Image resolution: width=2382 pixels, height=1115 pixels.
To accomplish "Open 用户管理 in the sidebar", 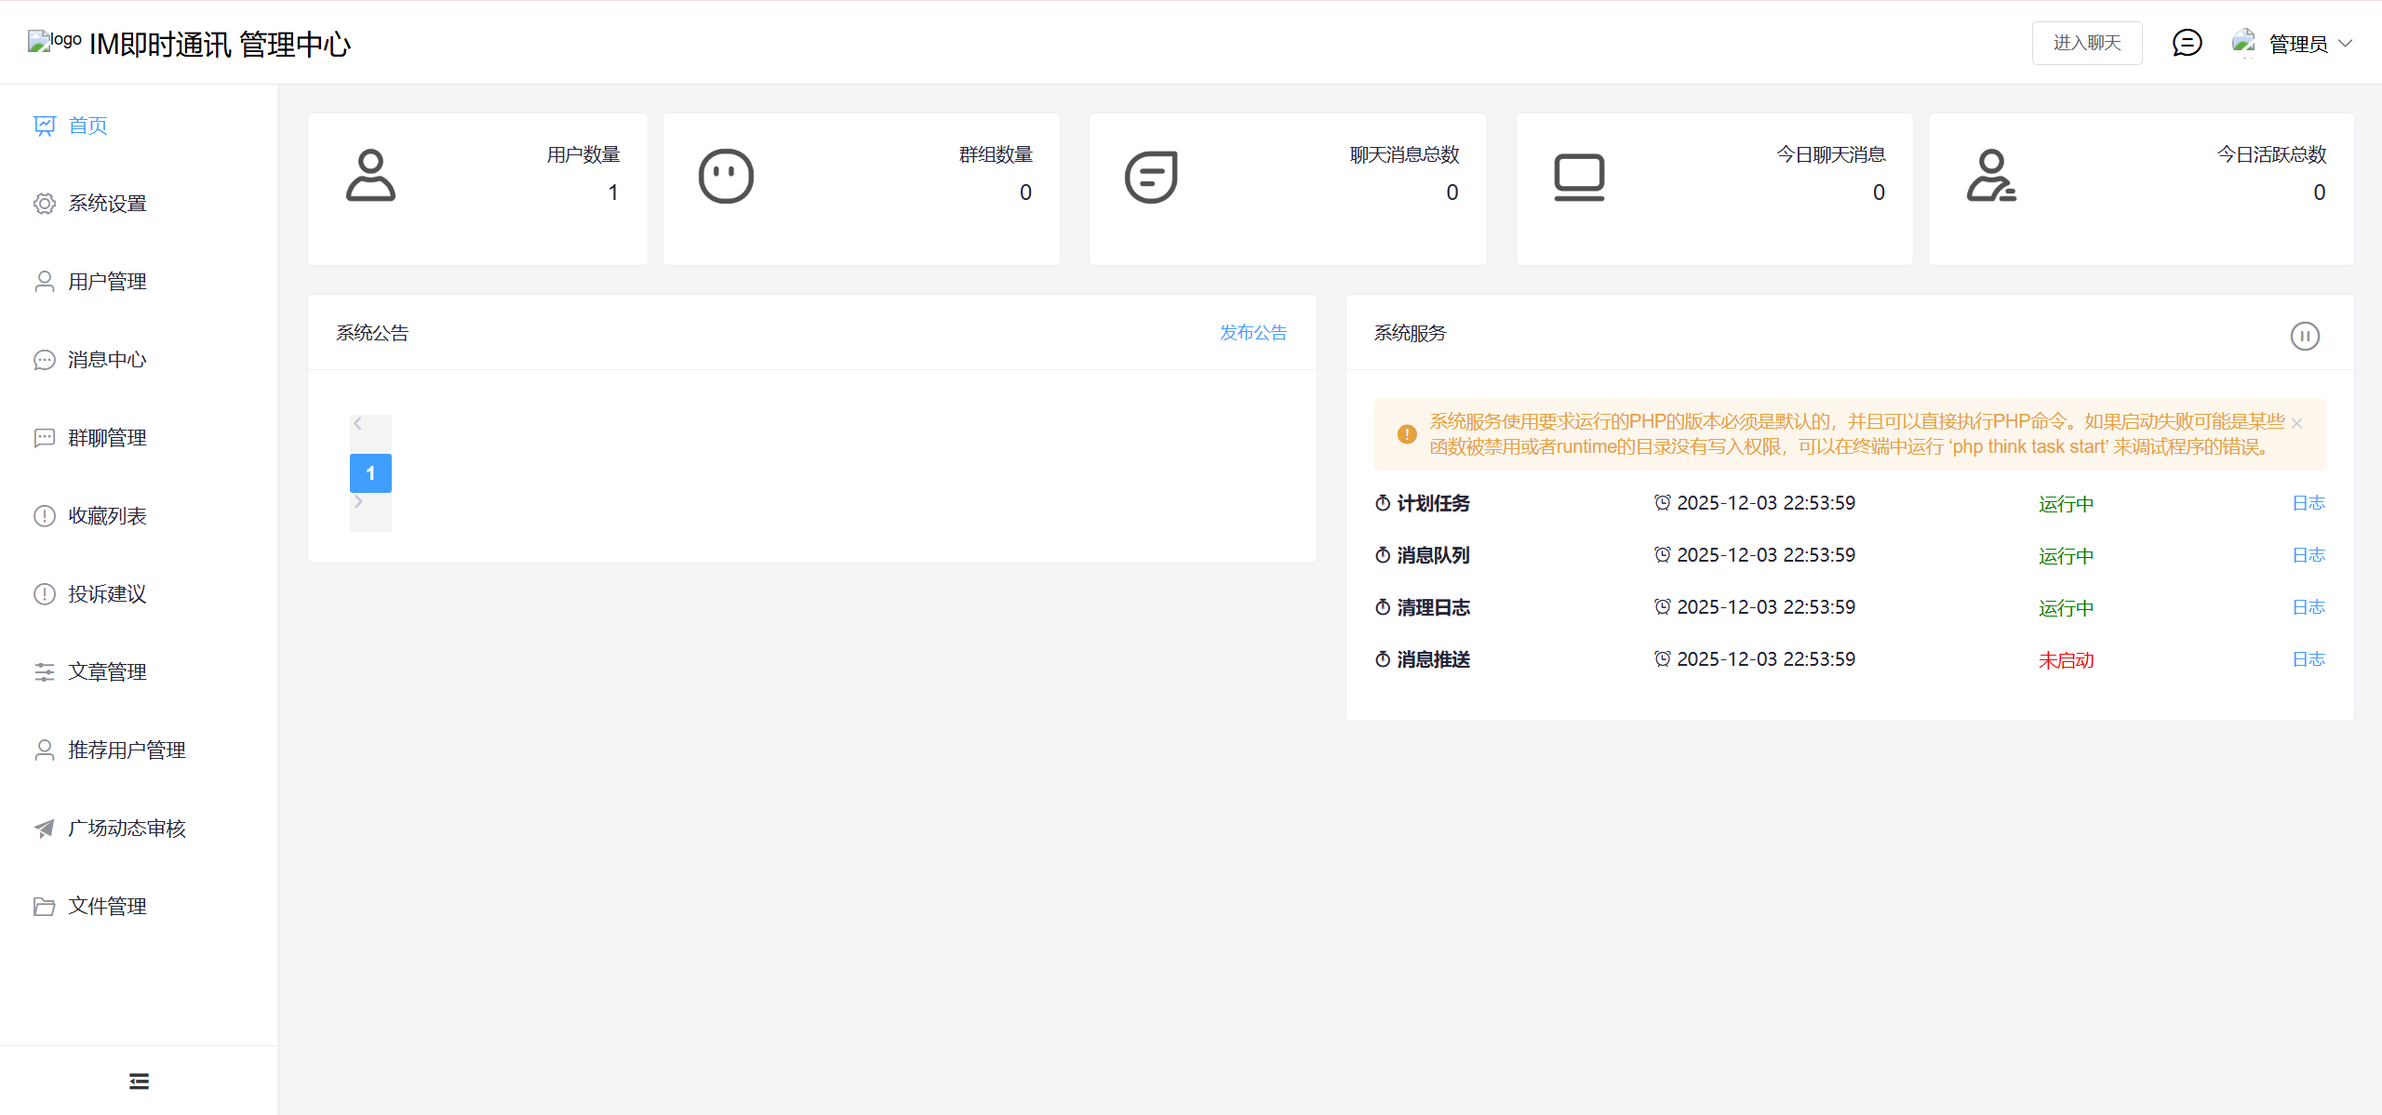I will (107, 282).
